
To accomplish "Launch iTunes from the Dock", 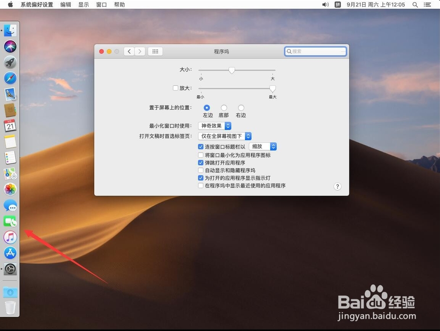I will pyautogui.click(x=10, y=237).
